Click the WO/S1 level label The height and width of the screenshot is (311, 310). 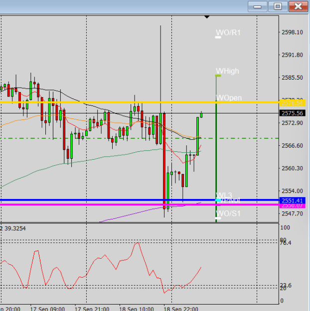[228, 213]
